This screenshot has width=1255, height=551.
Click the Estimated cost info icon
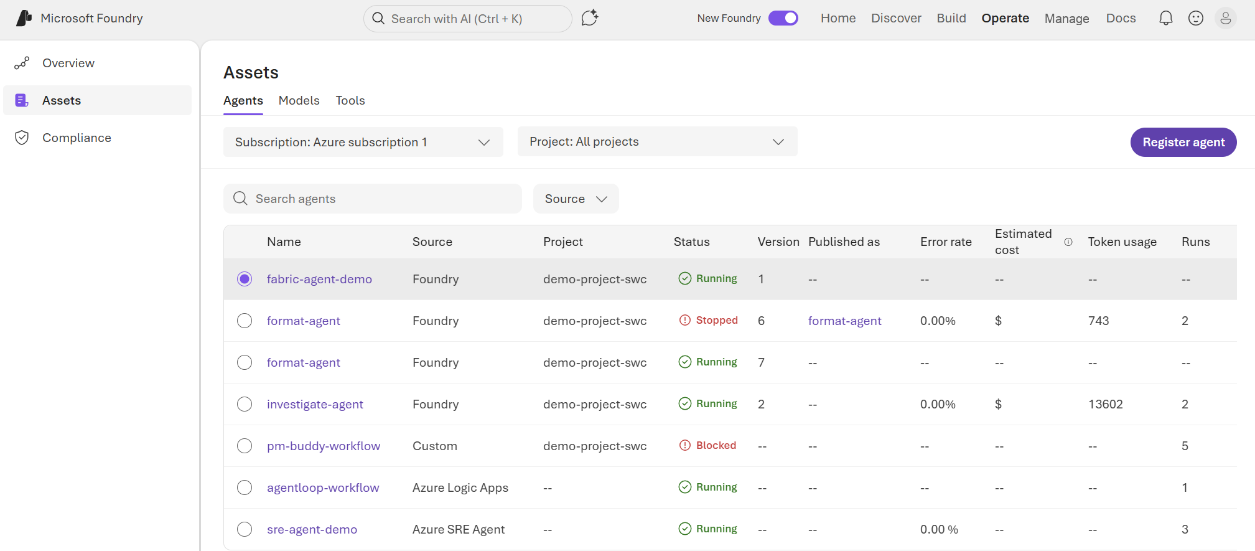pyautogui.click(x=1068, y=242)
